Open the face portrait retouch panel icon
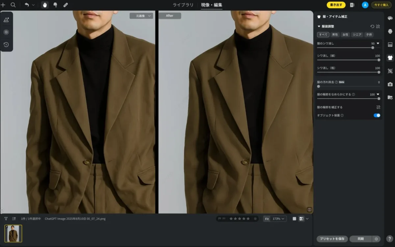This screenshot has height=247, width=395. (x=390, y=31)
